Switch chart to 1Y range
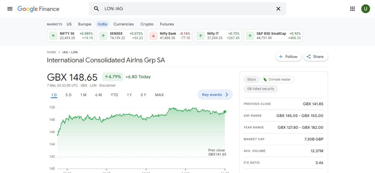 [129, 95]
